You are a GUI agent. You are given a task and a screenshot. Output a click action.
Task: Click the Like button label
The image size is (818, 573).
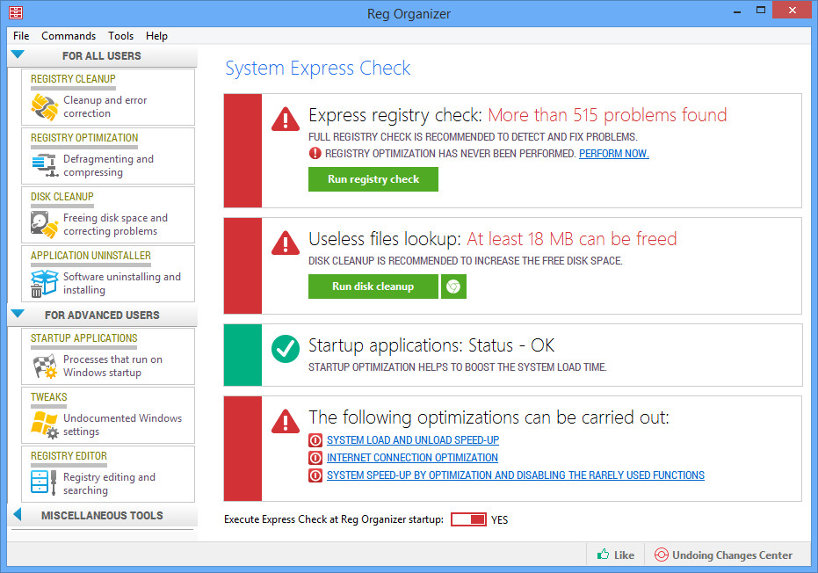(x=624, y=555)
